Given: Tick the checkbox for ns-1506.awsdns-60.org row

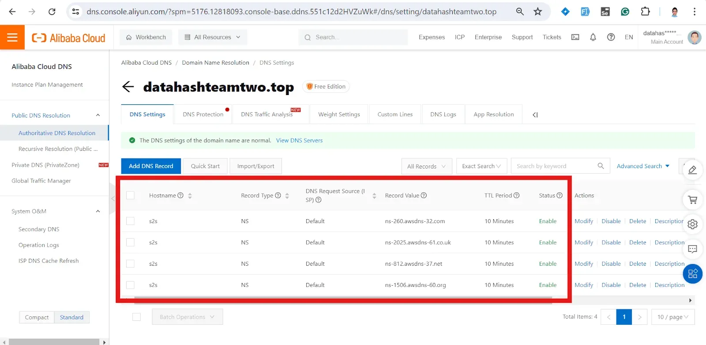Looking at the screenshot, I should (x=130, y=285).
